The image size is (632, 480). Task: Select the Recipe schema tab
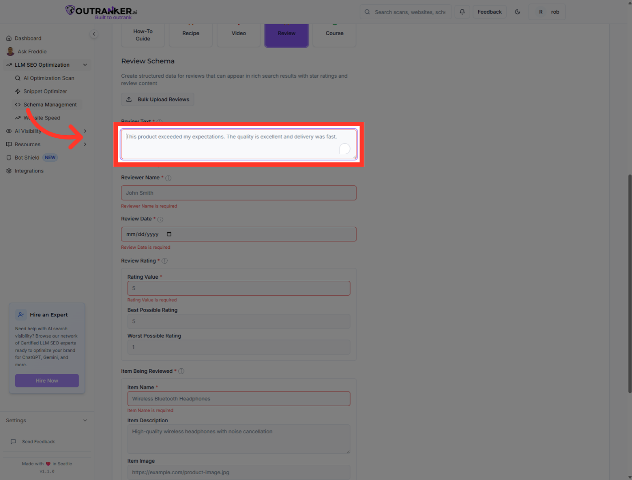pos(191,35)
